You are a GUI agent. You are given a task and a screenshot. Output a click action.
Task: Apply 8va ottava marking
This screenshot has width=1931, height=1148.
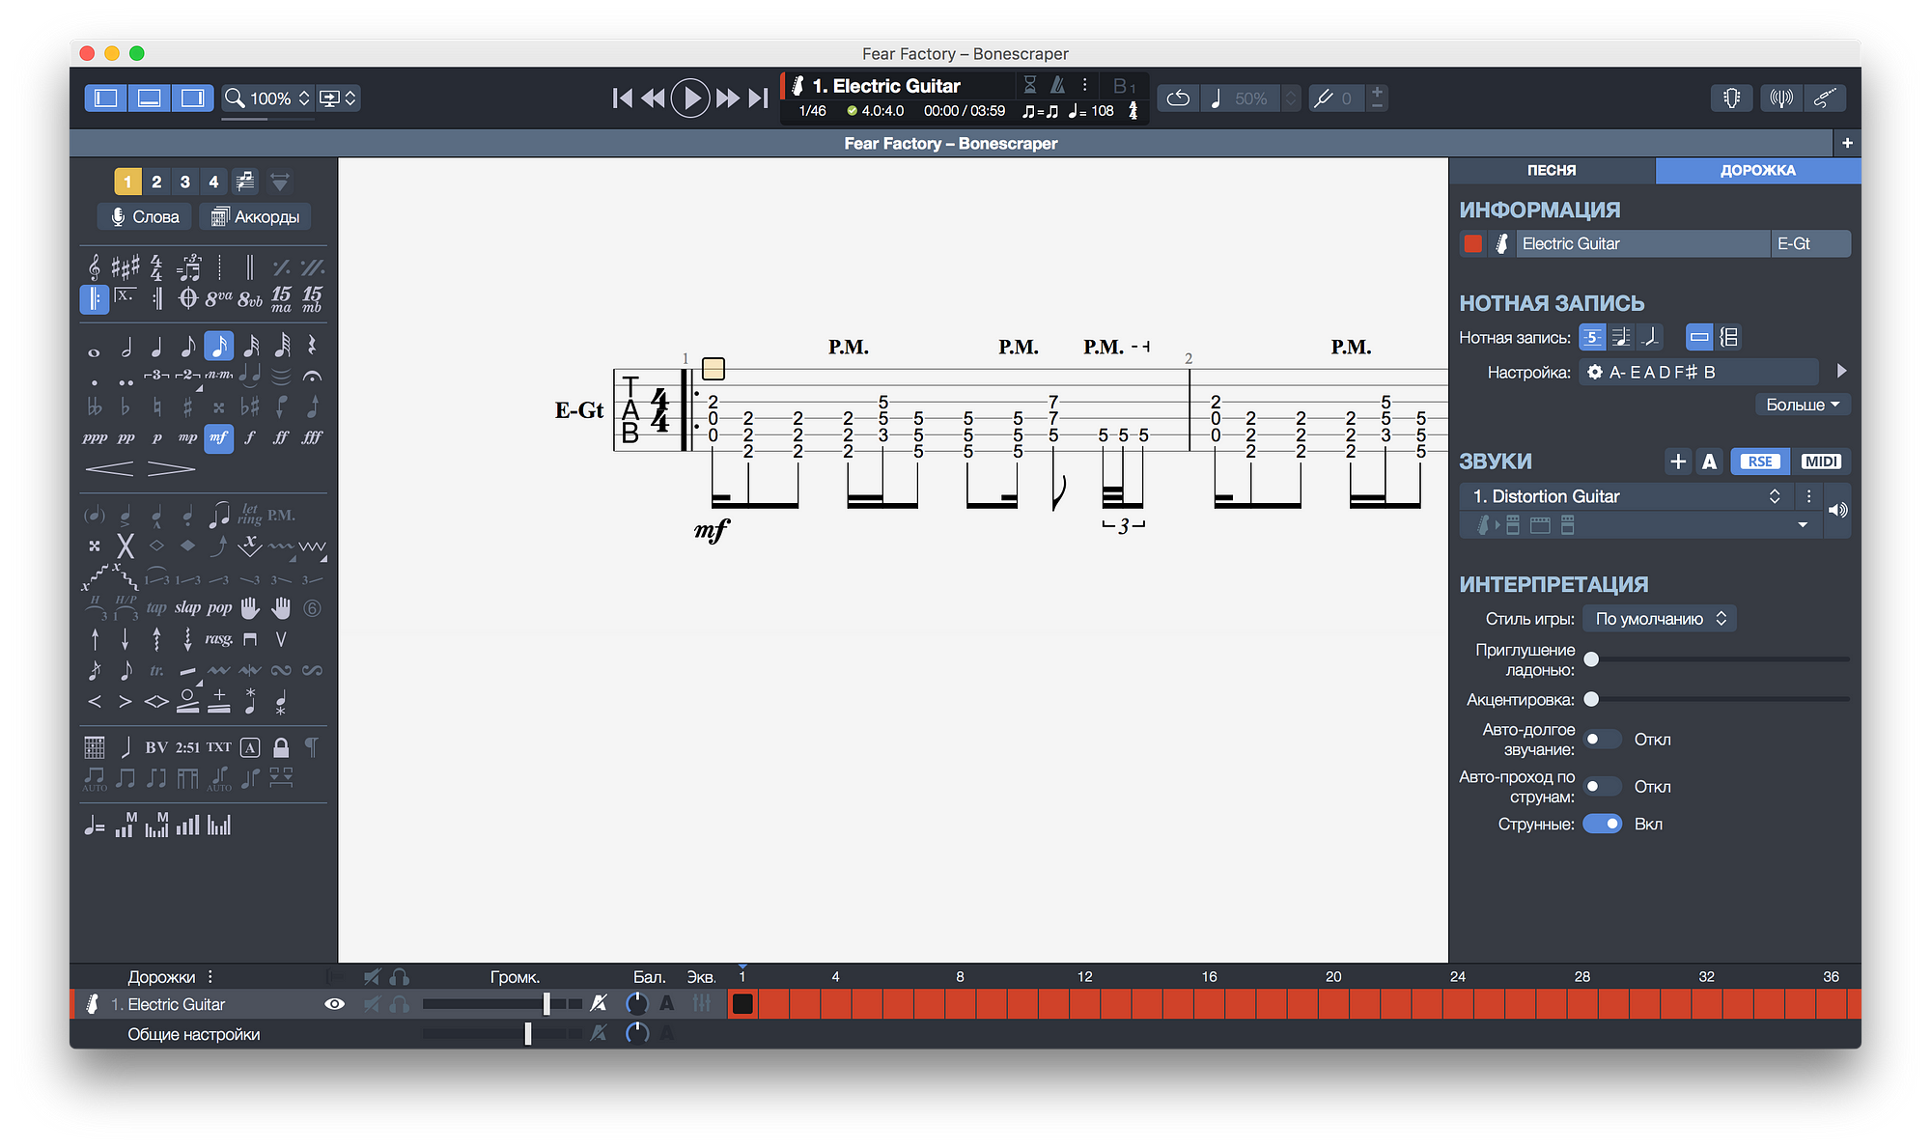pyautogui.click(x=218, y=299)
